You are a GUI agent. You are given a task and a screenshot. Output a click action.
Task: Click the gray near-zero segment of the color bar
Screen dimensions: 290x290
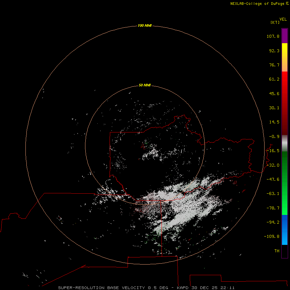[285, 143]
